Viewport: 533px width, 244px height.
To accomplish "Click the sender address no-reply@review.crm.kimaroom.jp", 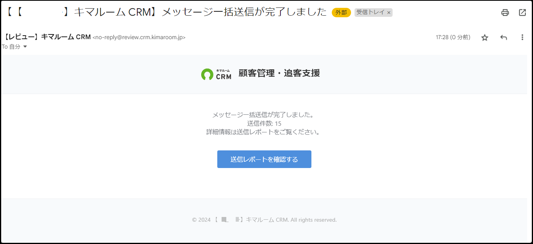I will 139,38.
